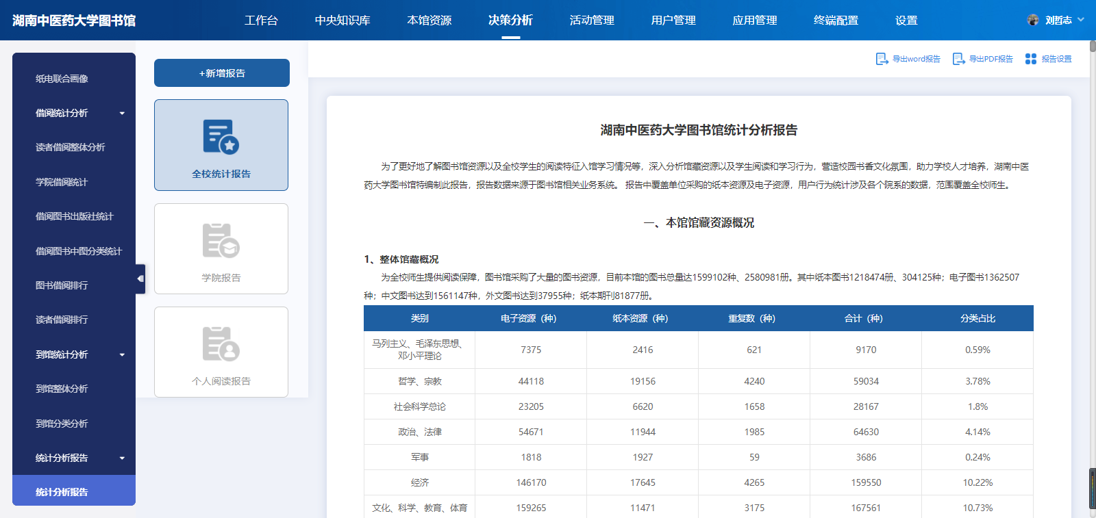
Task: Select the 全校统计报告 report icon
Action: pos(221,137)
